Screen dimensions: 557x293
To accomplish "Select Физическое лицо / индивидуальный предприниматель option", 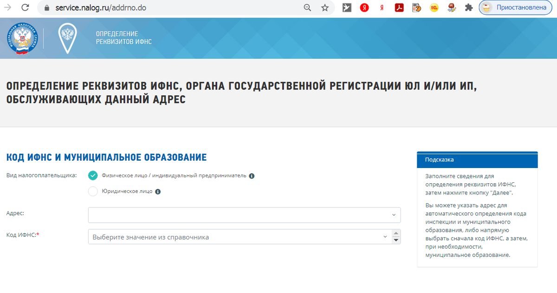I will [93, 176].
